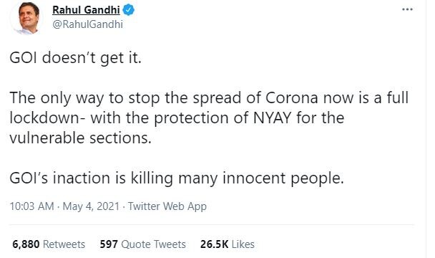Show the 26.5K Likes list
This screenshot has height=258, width=435.
(x=228, y=244)
